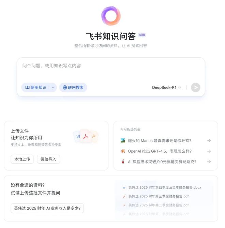Viewport: 225px width, 228px height.
Task: Click arrow next to Manus question
Action: [209, 141]
